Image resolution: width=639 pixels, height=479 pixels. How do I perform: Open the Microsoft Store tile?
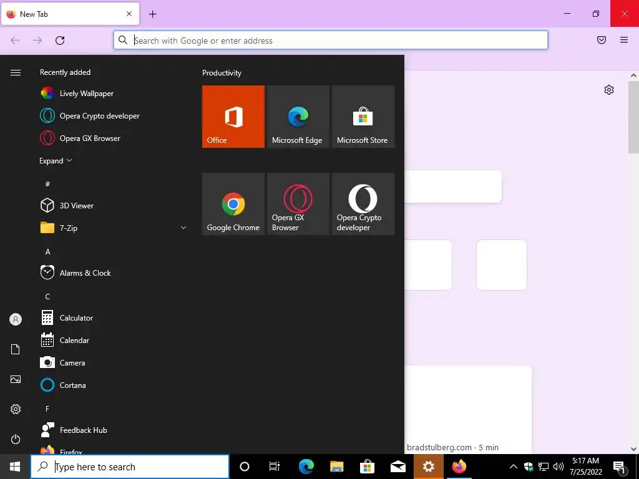click(x=363, y=117)
